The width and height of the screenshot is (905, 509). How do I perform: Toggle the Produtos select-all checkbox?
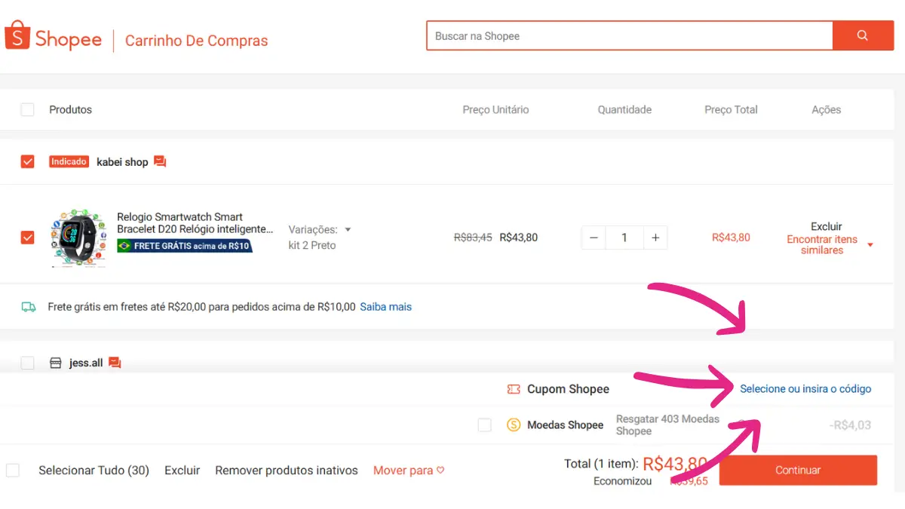tap(27, 109)
